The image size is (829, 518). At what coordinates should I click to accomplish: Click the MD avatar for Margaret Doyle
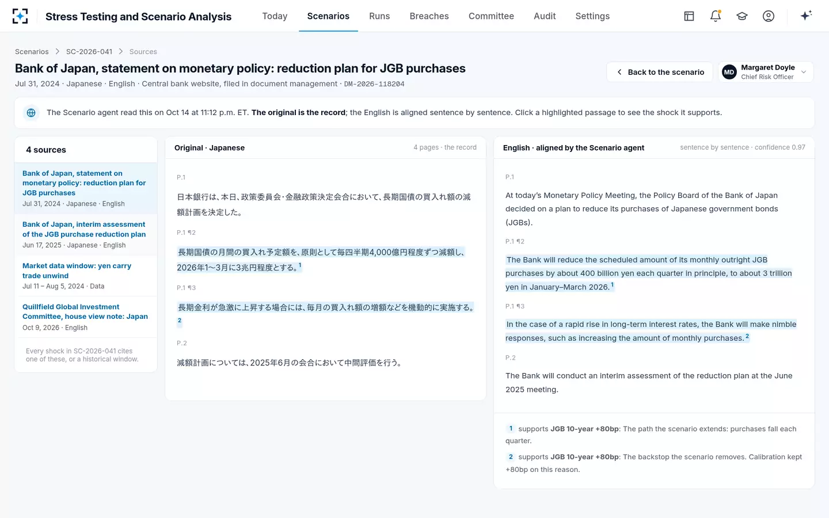[x=729, y=72]
